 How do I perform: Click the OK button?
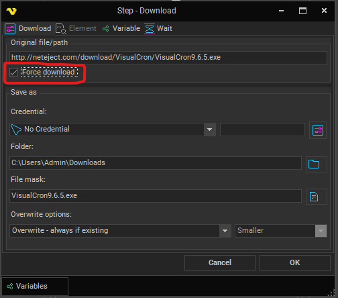295,263
